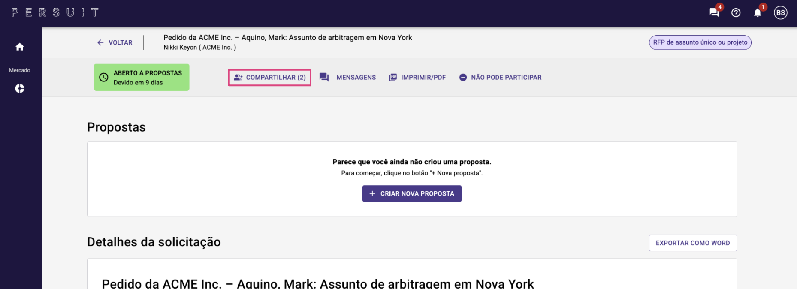Go back with the Voltar button
This screenshot has width=797, height=289.
[x=115, y=42]
